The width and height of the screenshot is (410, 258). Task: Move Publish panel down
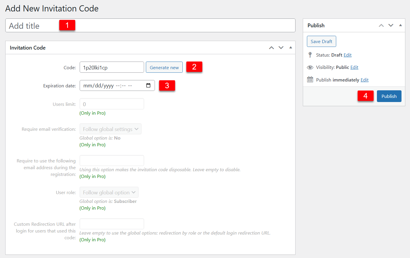(391, 26)
